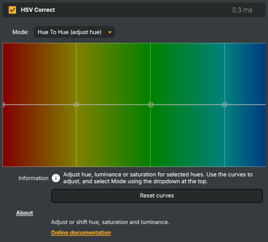
Task: Click the 0.3 ms timing value
Action: pos(242,10)
